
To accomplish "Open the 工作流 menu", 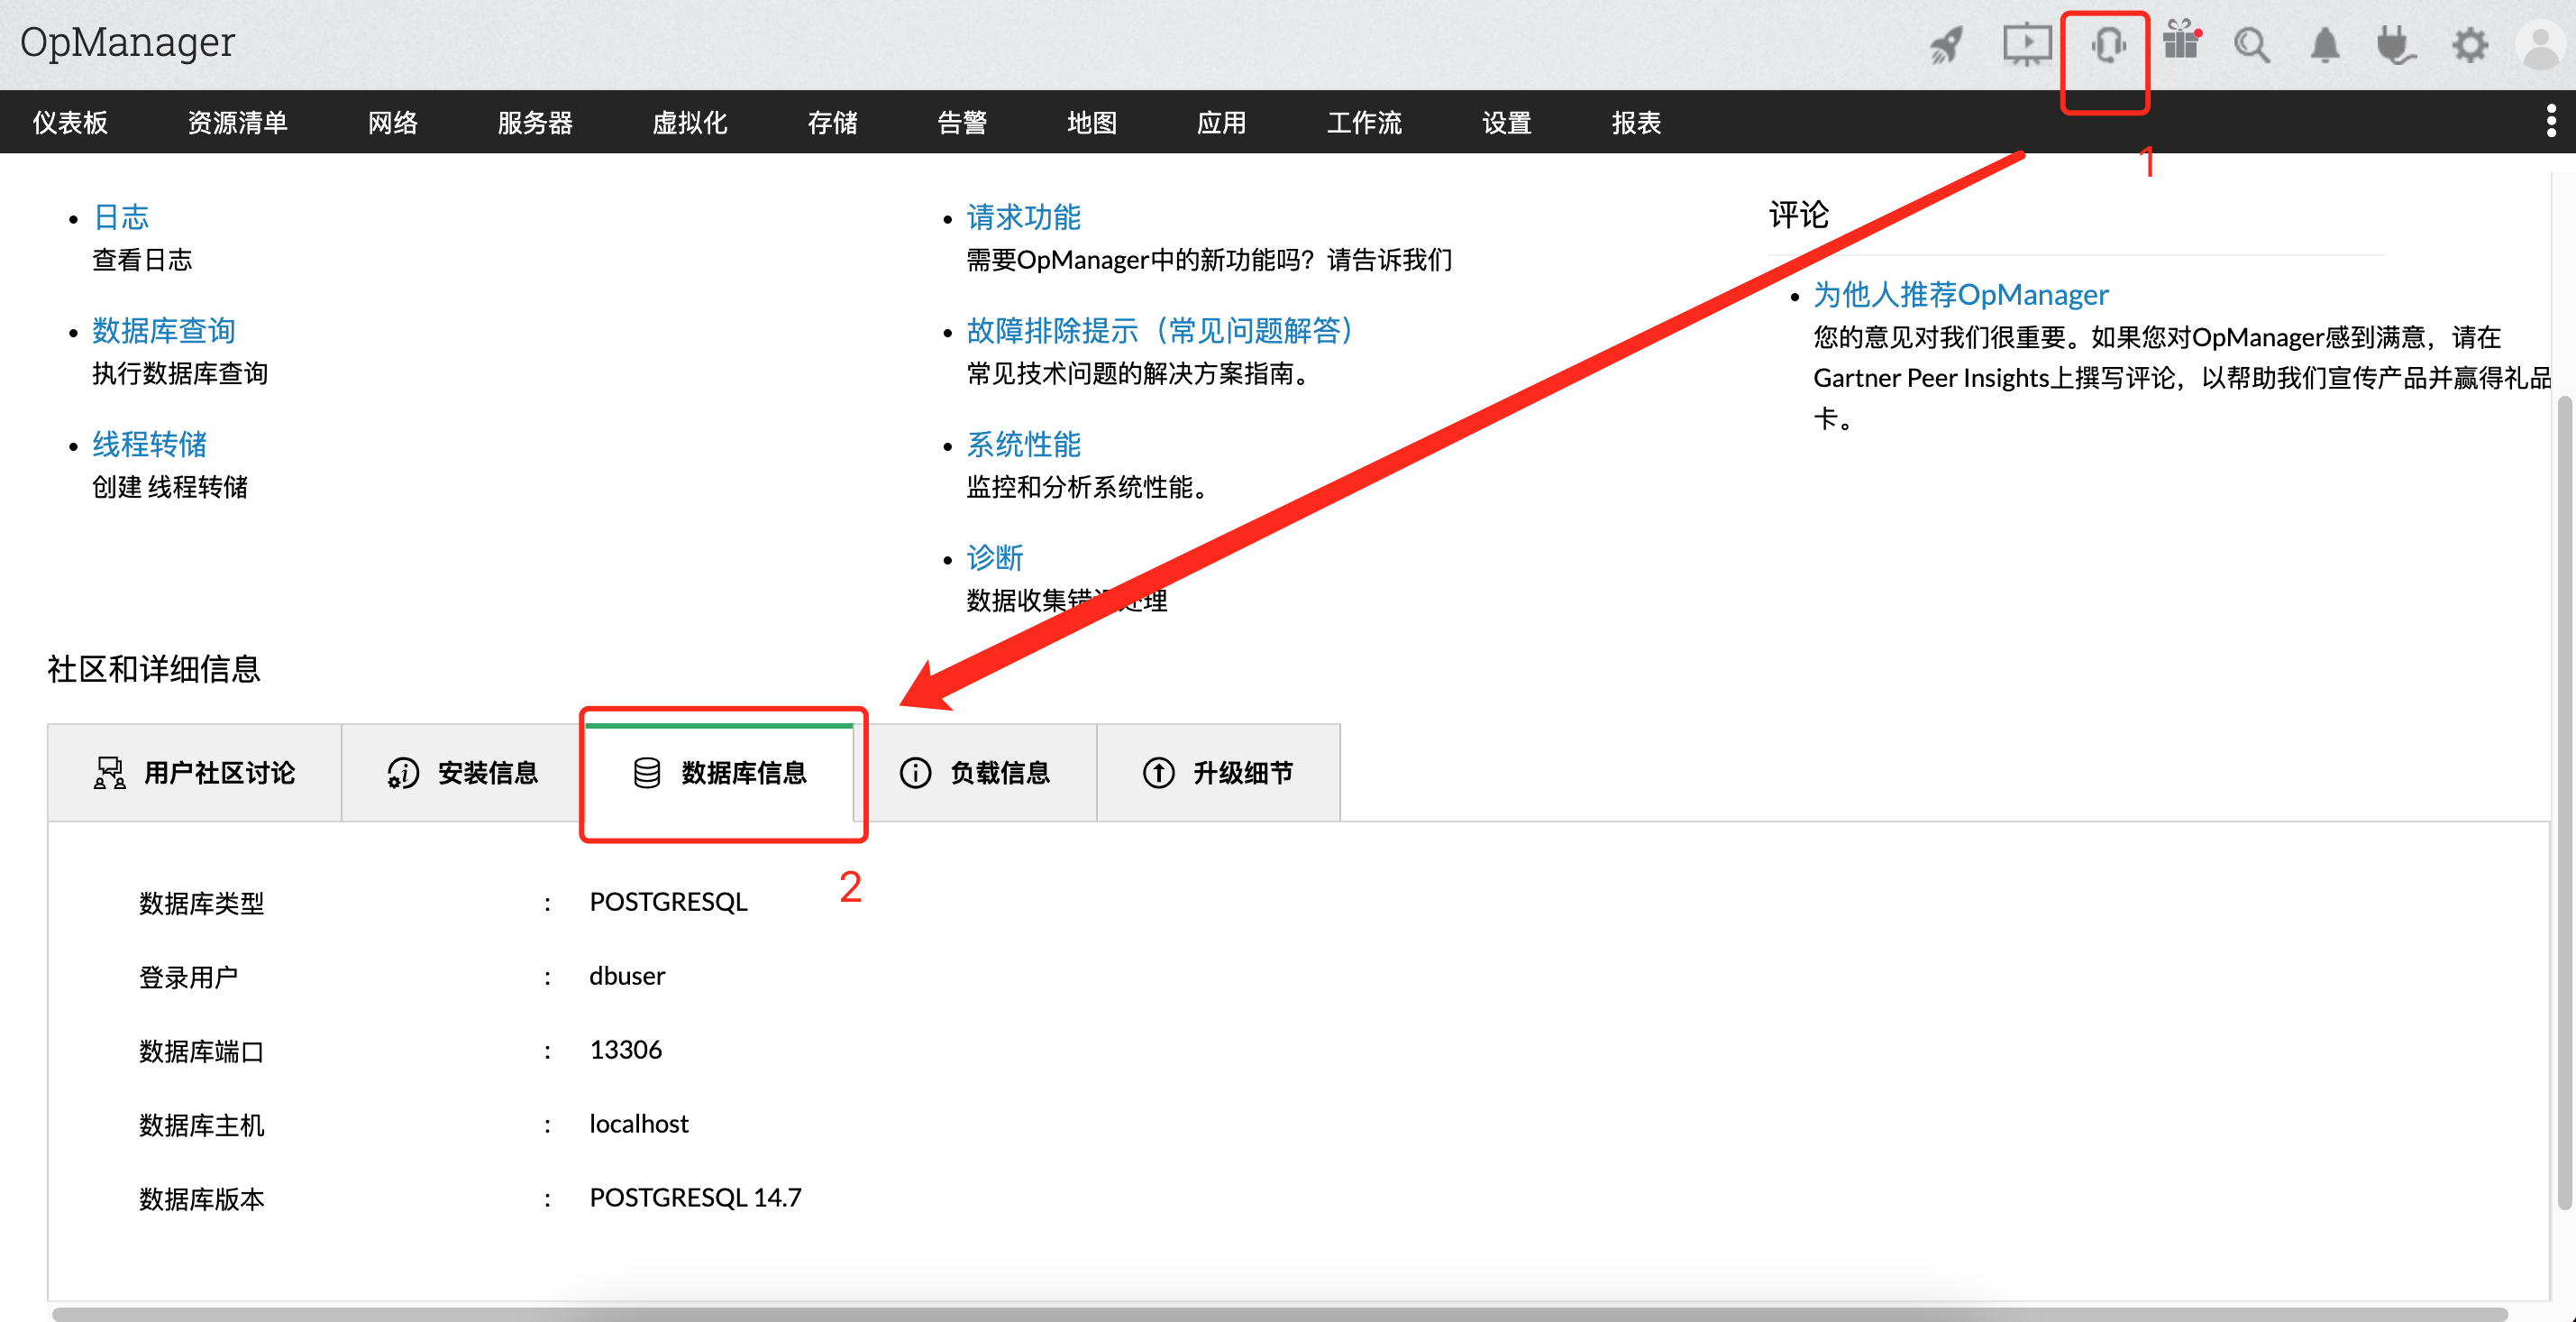I will coord(1365,122).
